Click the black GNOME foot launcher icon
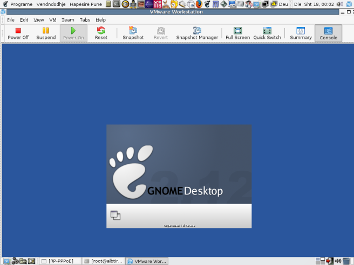The width and height of the screenshot is (354, 265). click(x=207, y=4)
